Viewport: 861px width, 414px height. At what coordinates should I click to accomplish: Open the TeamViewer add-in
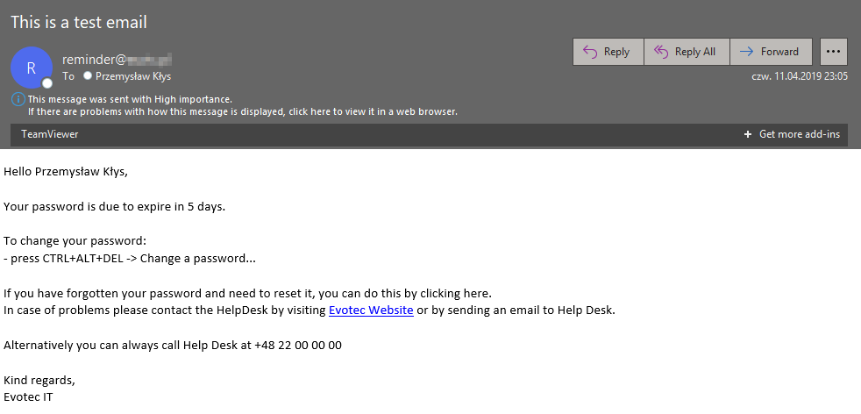[x=50, y=134]
